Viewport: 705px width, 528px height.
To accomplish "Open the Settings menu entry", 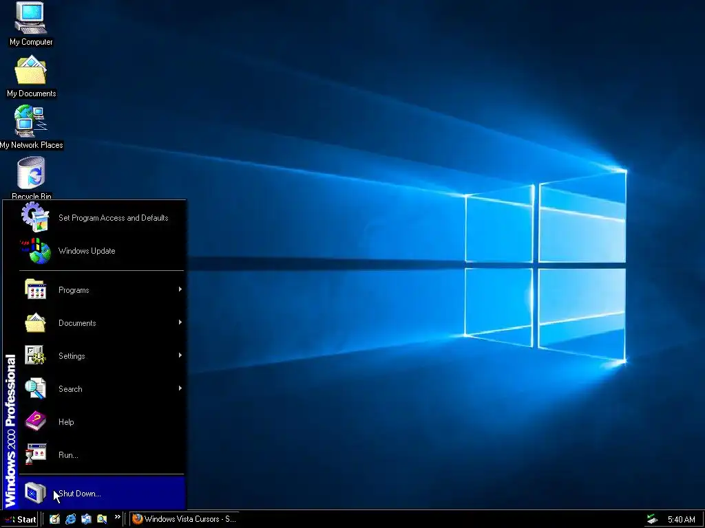I will pos(102,355).
